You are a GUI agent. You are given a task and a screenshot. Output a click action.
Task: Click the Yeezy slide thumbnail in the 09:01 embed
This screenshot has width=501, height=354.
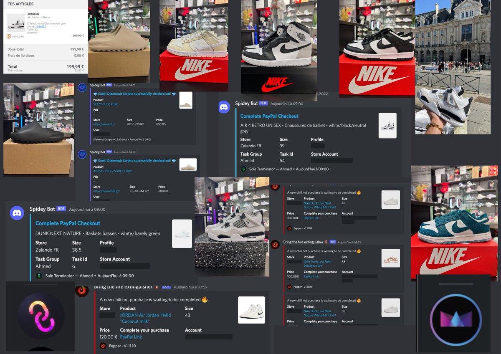click(x=186, y=100)
